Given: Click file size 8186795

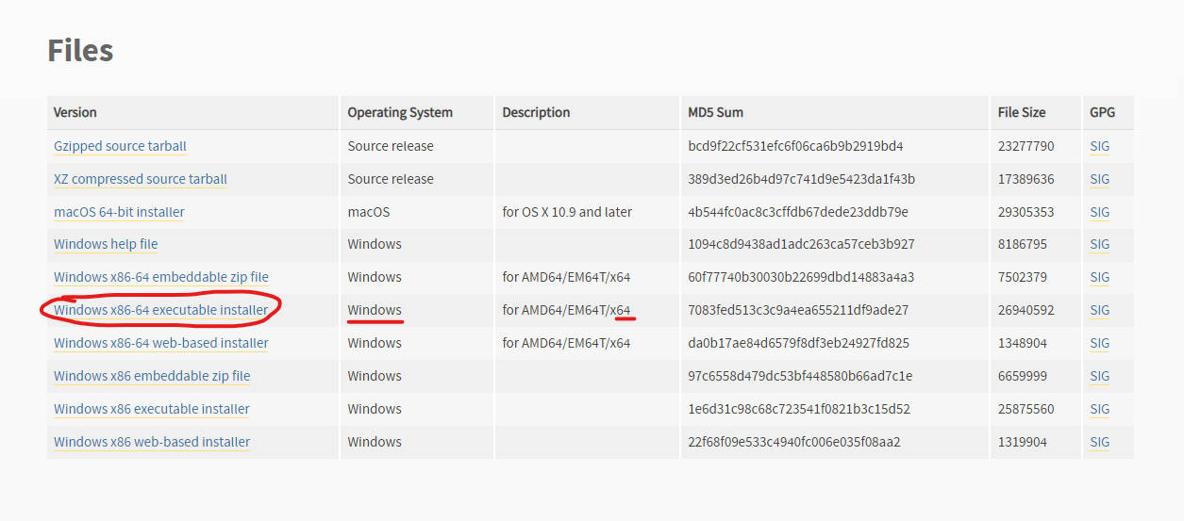Looking at the screenshot, I should click(1023, 244).
